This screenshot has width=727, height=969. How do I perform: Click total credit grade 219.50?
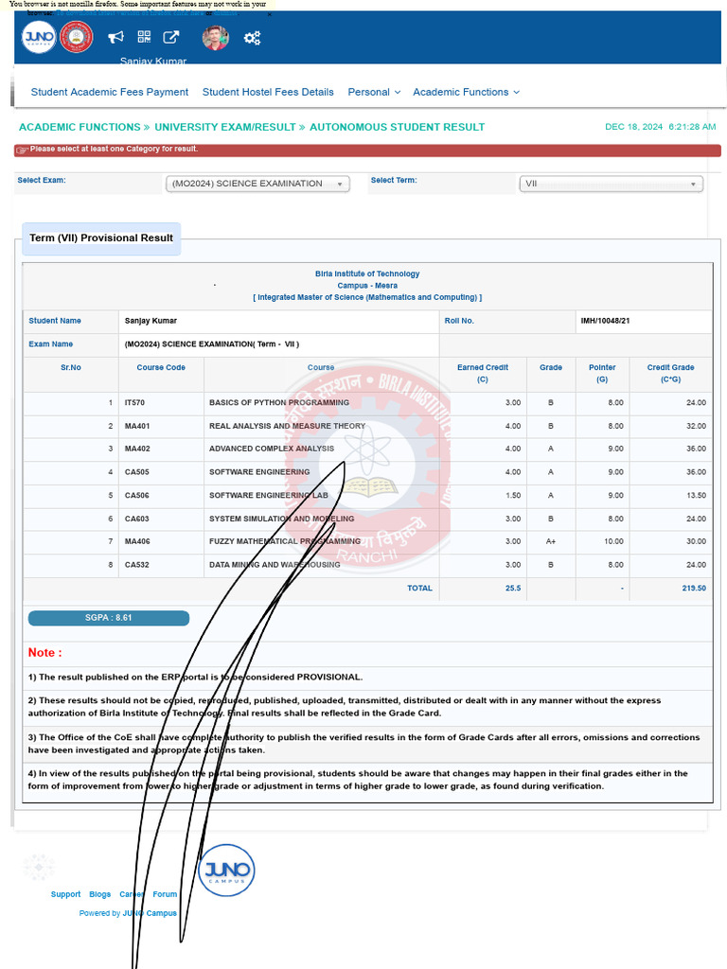point(694,589)
